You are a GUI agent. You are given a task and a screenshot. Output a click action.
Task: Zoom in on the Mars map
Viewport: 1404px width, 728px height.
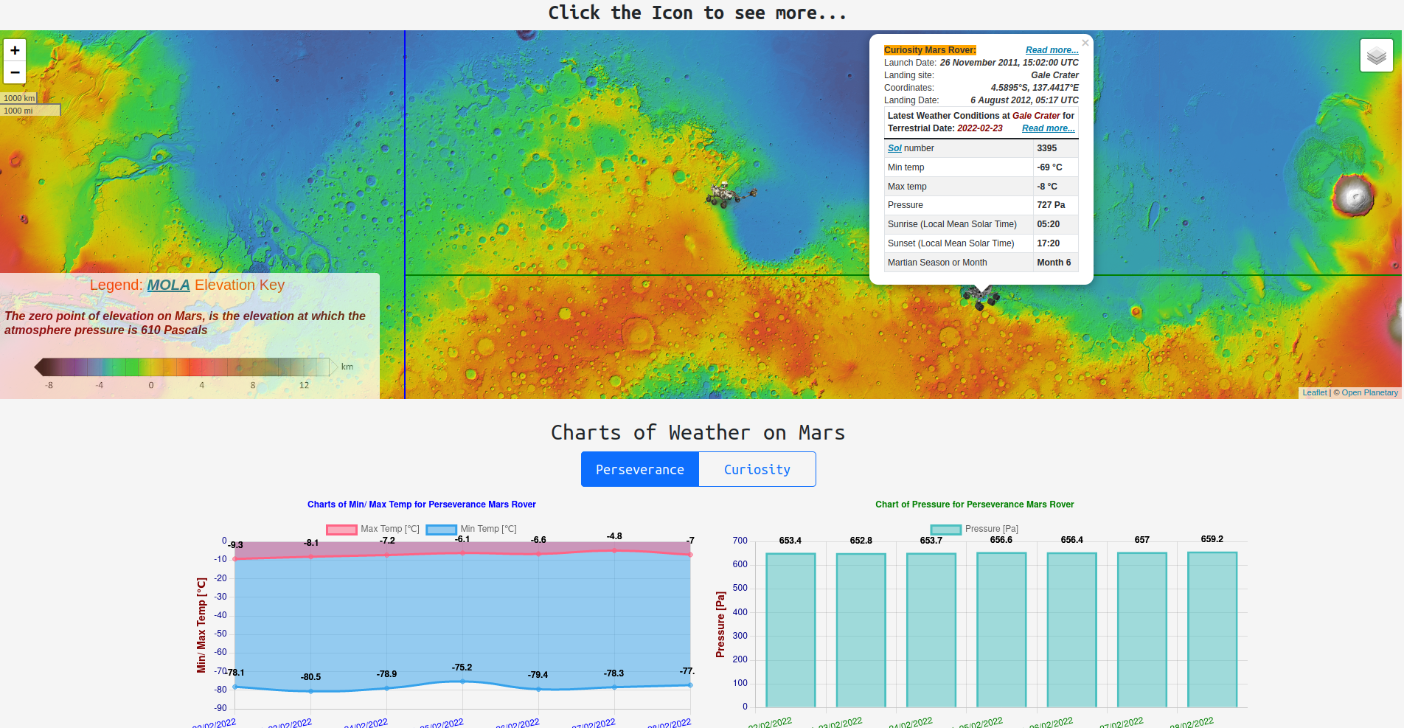[x=15, y=50]
